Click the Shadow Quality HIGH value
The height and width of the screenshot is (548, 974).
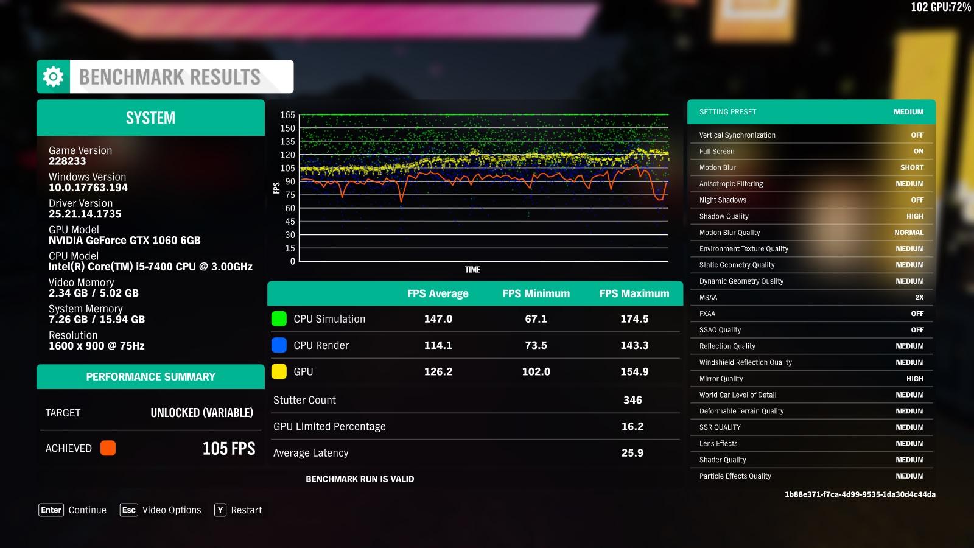pyautogui.click(x=915, y=216)
